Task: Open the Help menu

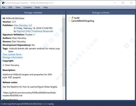Action: coord(45,7)
